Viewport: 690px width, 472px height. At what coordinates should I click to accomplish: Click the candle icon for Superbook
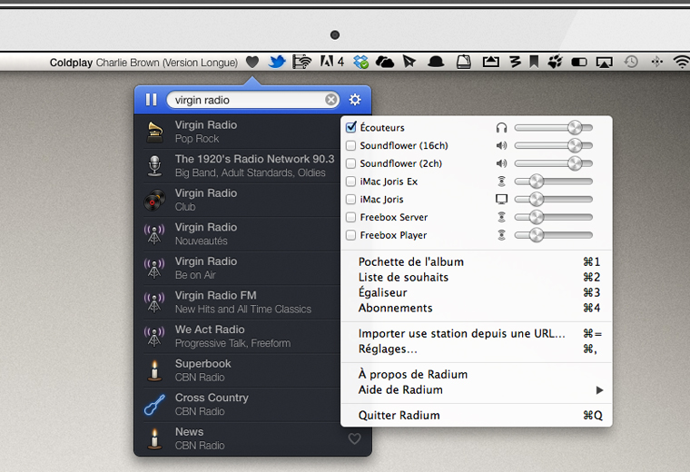pyautogui.click(x=154, y=370)
